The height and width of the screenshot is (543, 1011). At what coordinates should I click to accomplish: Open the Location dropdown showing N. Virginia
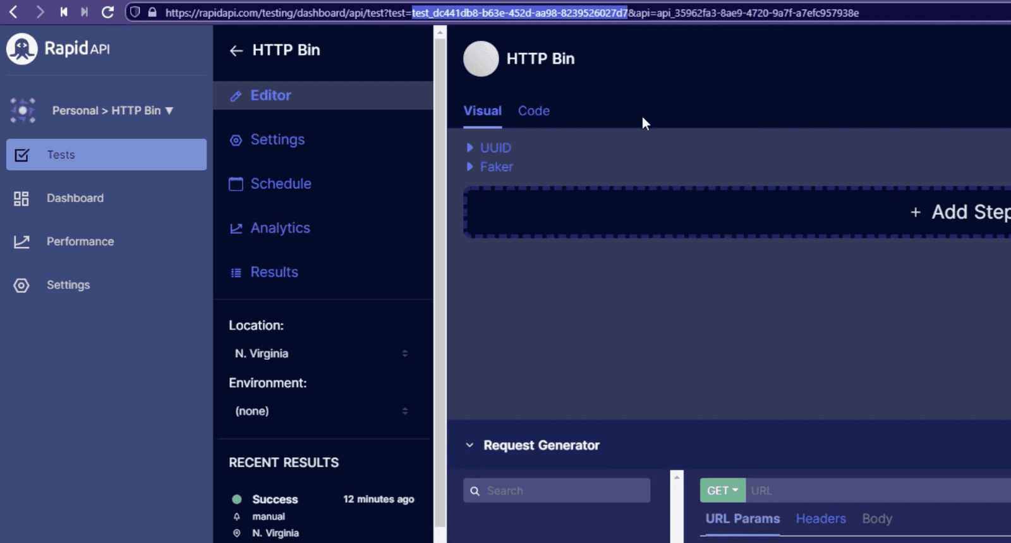(322, 354)
